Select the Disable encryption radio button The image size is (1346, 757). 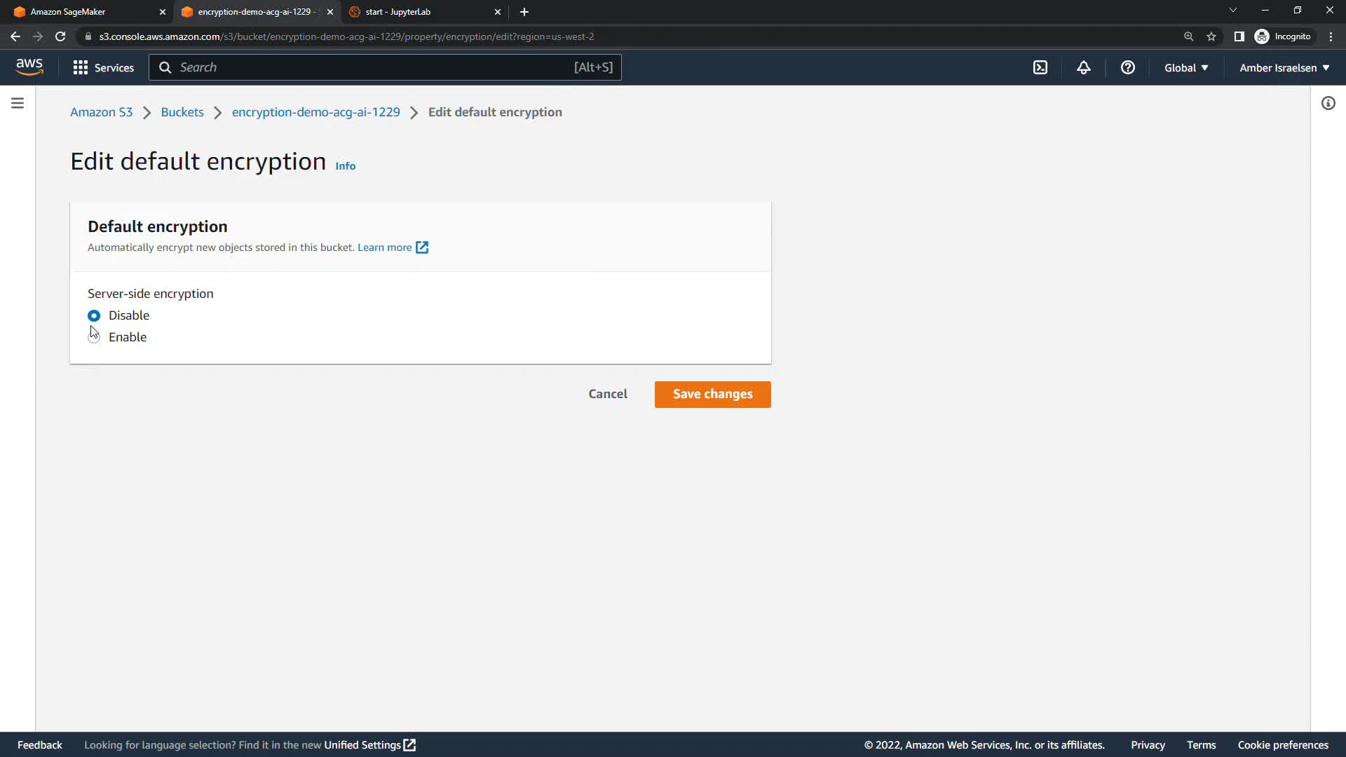pos(94,315)
